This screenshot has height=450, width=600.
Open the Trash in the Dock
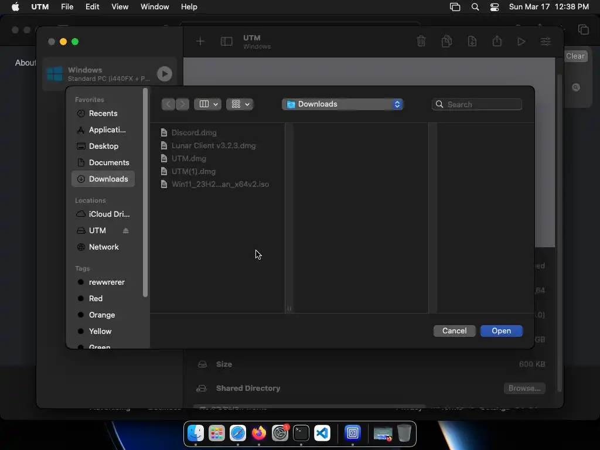pos(404,433)
